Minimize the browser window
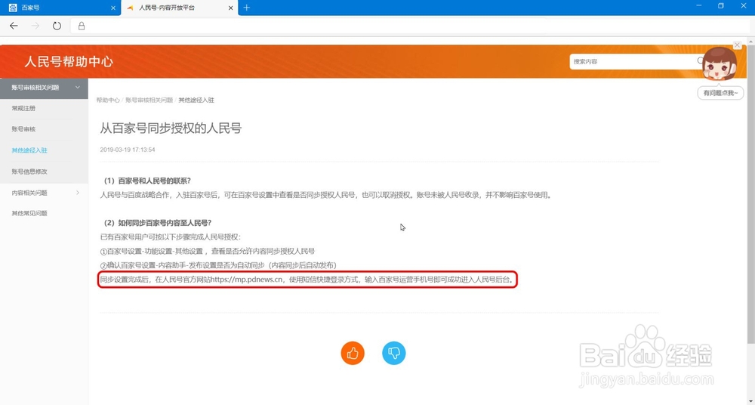The height and width of the screenshot is (405, 755). pyautogui.click(x=698, y=6)
